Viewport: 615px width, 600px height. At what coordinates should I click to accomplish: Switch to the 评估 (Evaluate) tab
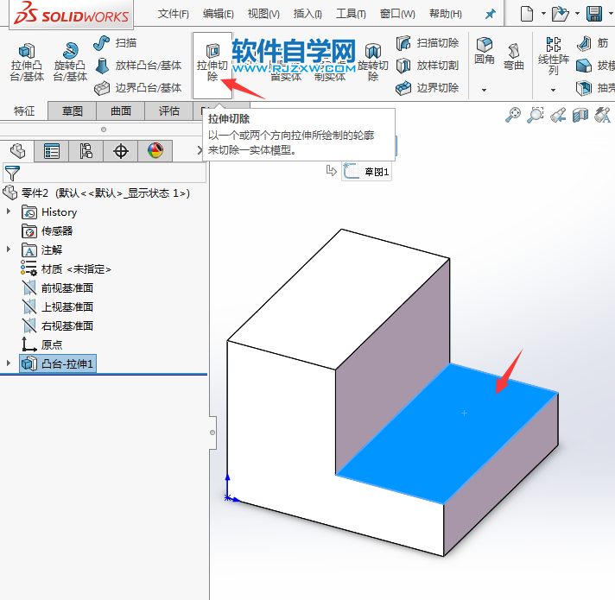[169, 111]
